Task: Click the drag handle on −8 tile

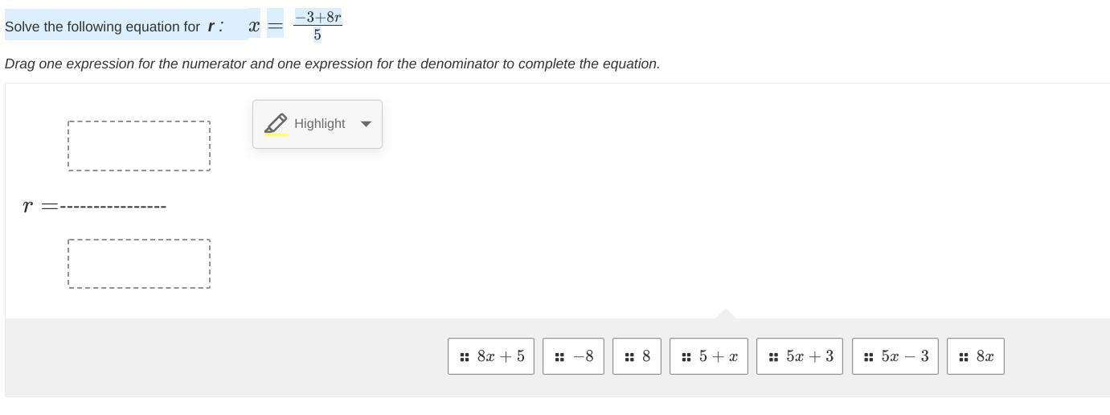Action: [559, 357]
